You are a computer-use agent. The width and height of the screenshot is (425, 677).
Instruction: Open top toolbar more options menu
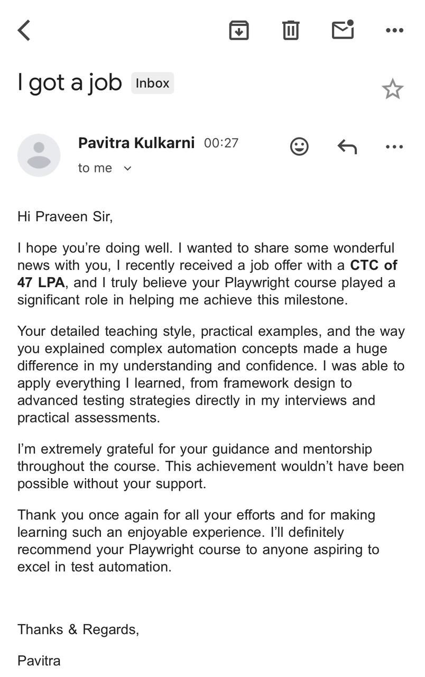[394, 30]
